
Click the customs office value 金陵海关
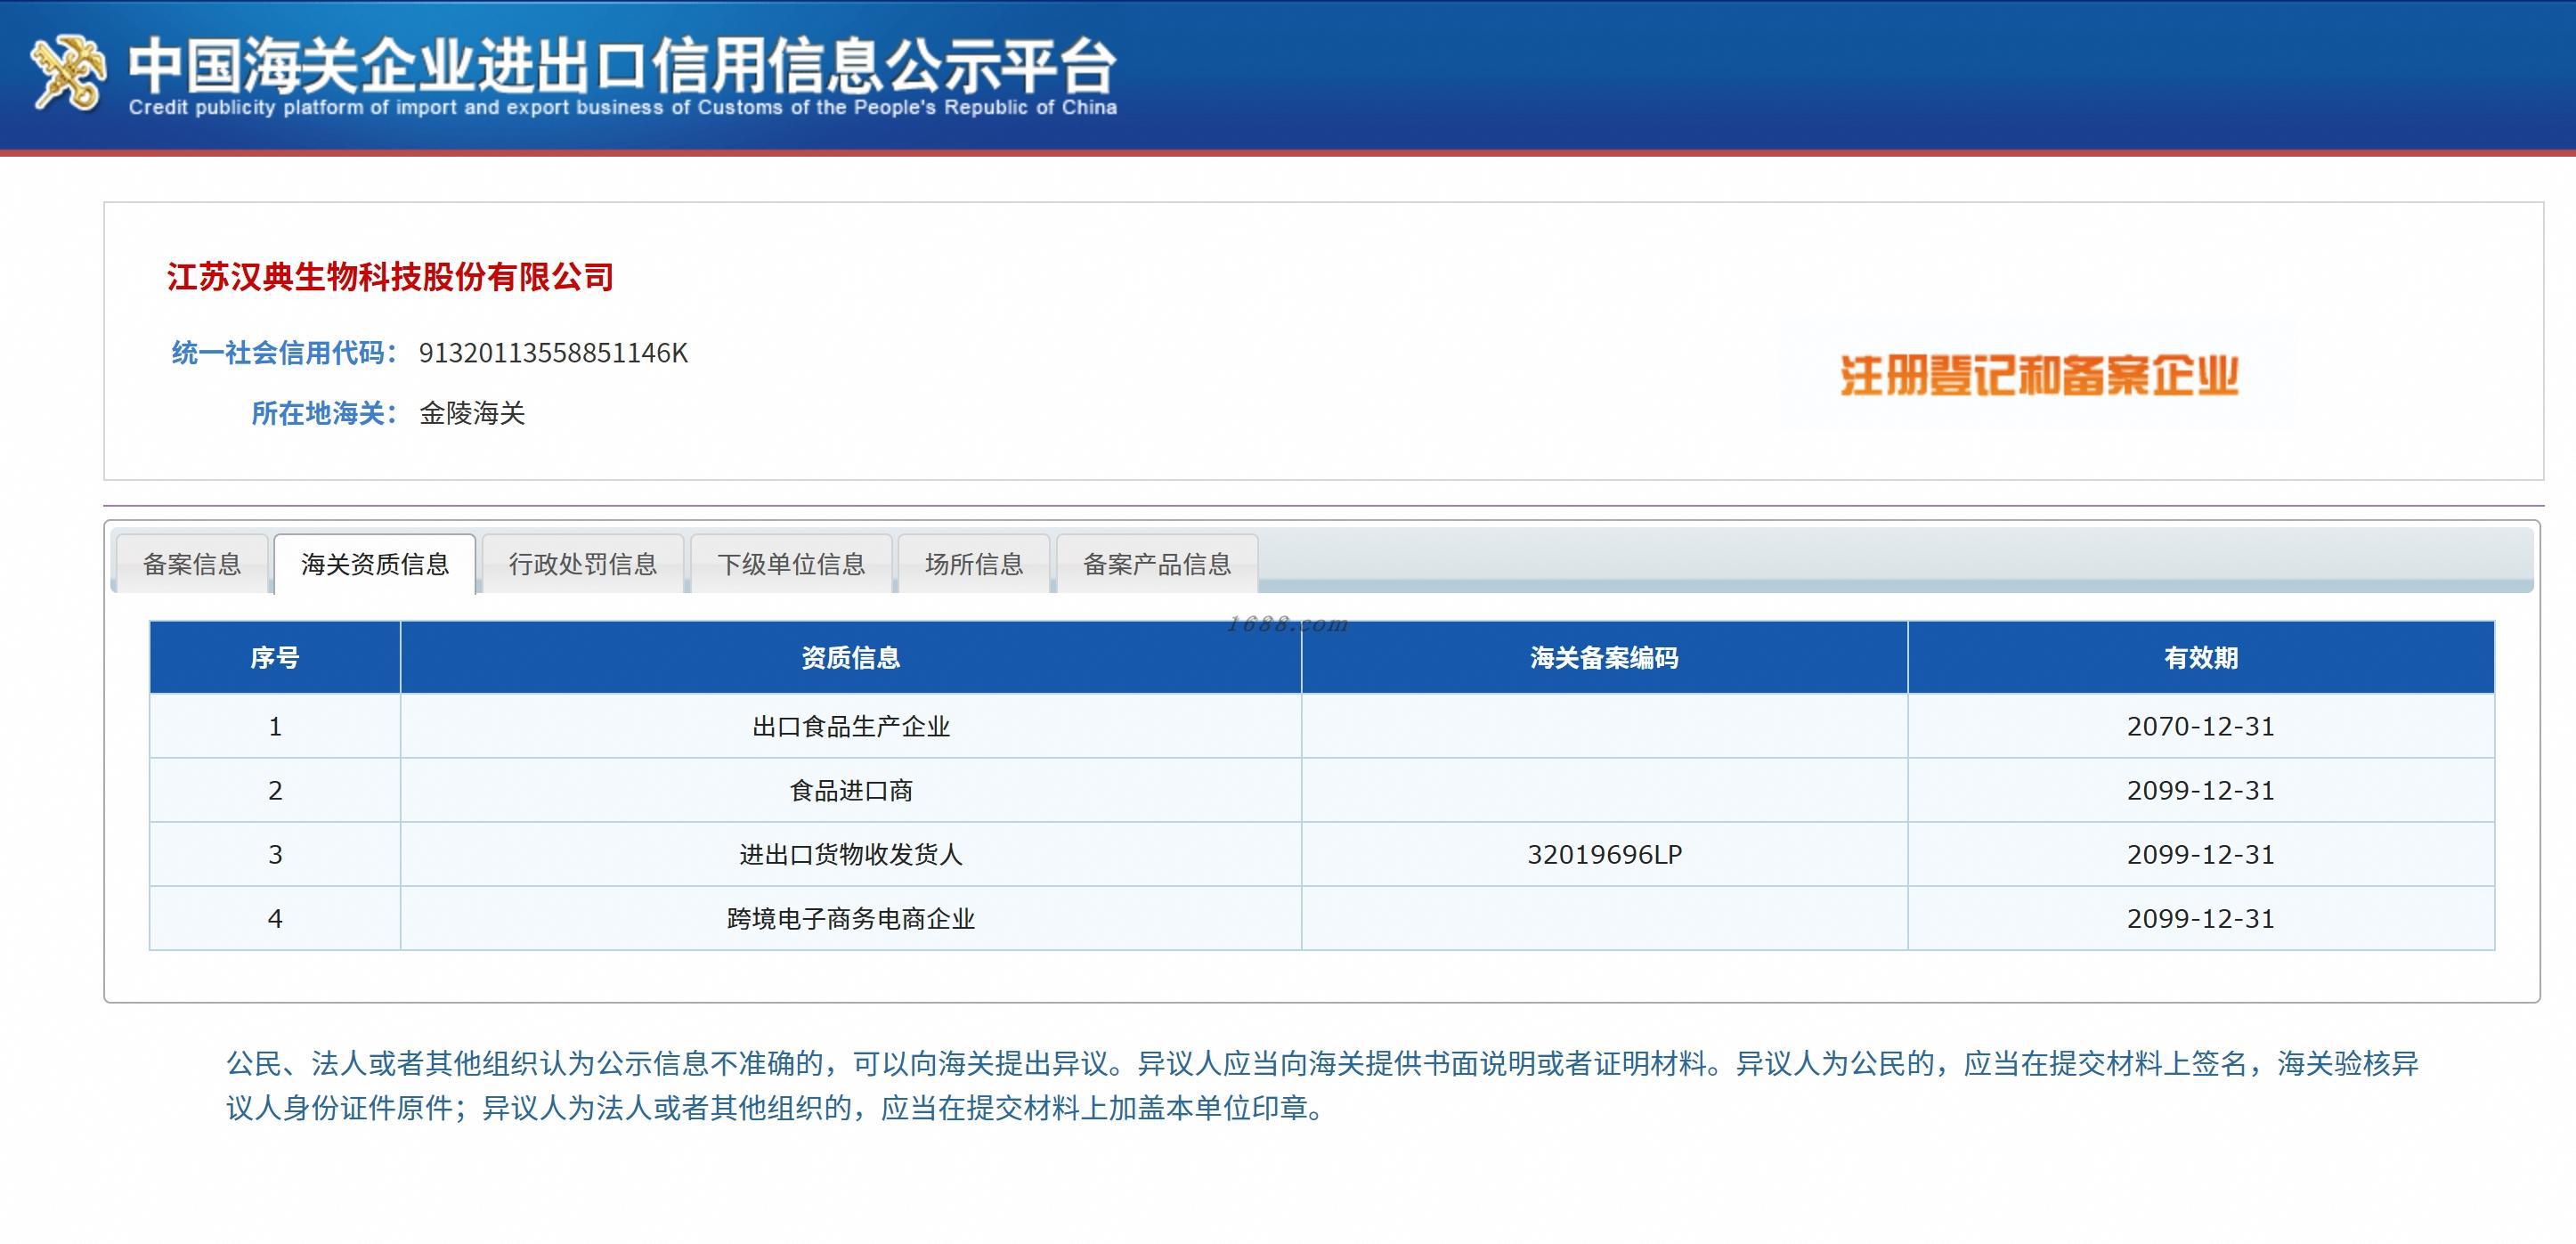coord(472,413)
